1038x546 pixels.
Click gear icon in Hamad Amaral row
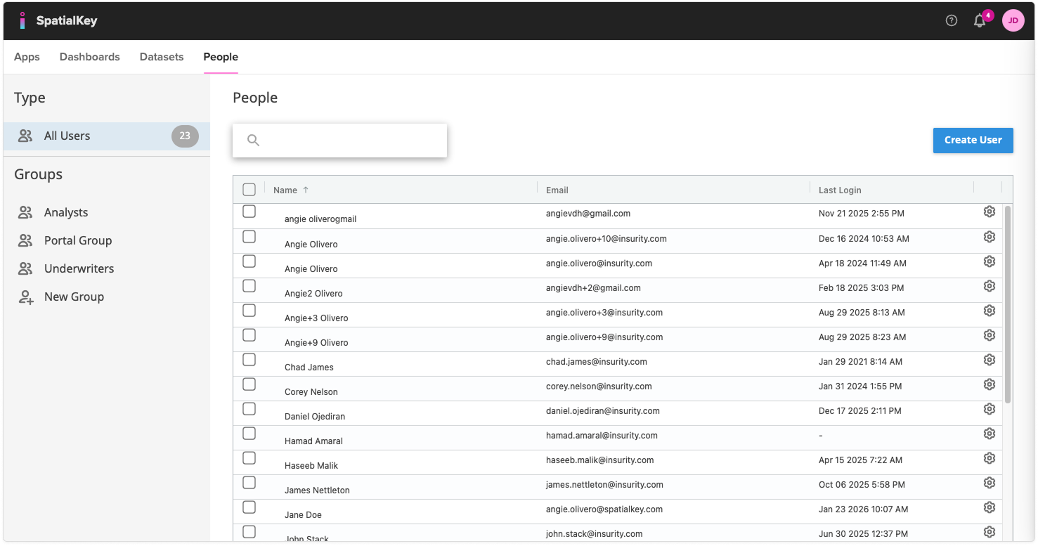[x=990, y=434]
